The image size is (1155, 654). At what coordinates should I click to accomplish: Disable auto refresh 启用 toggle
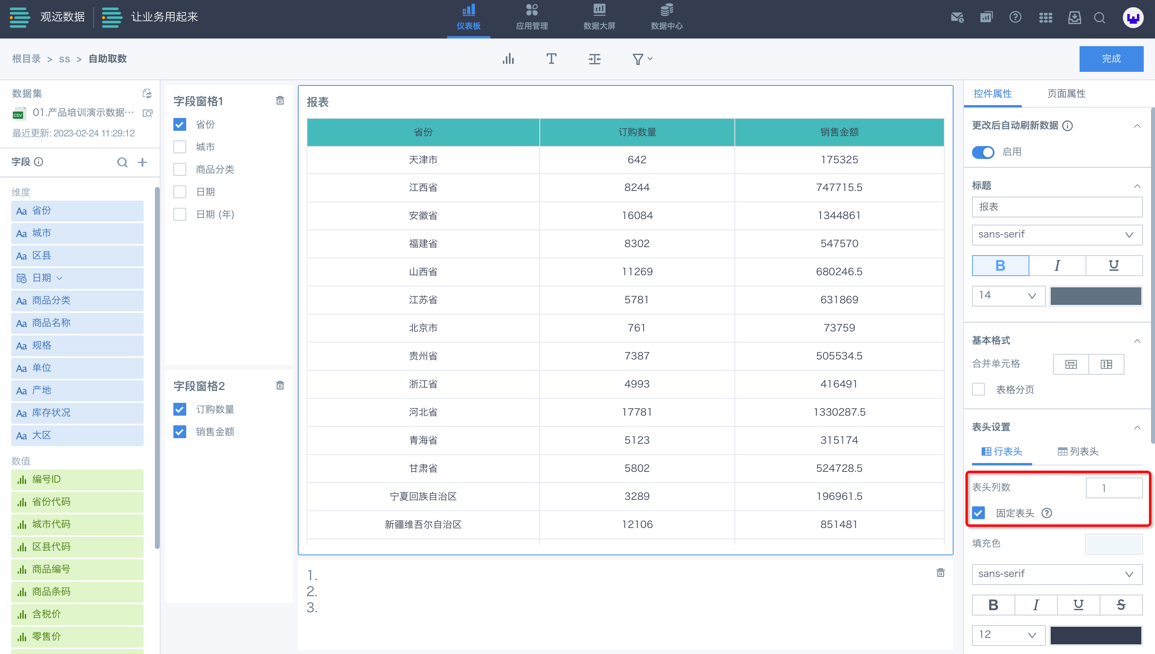click(x=983, y=152)
